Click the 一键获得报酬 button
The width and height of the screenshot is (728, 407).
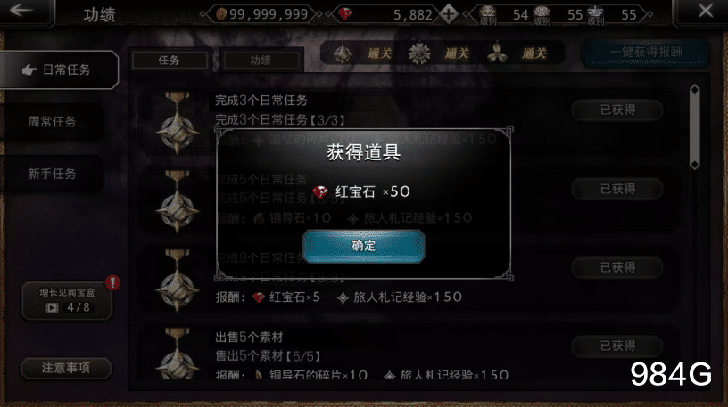click(x=646, y=53)
